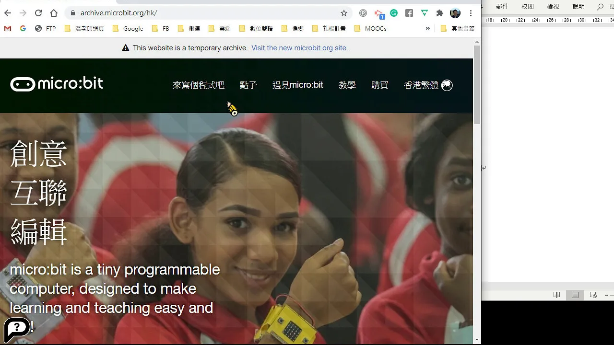The image size is (614, 345).
Task: Open the circled P extension icon
Action: point(363,13)
